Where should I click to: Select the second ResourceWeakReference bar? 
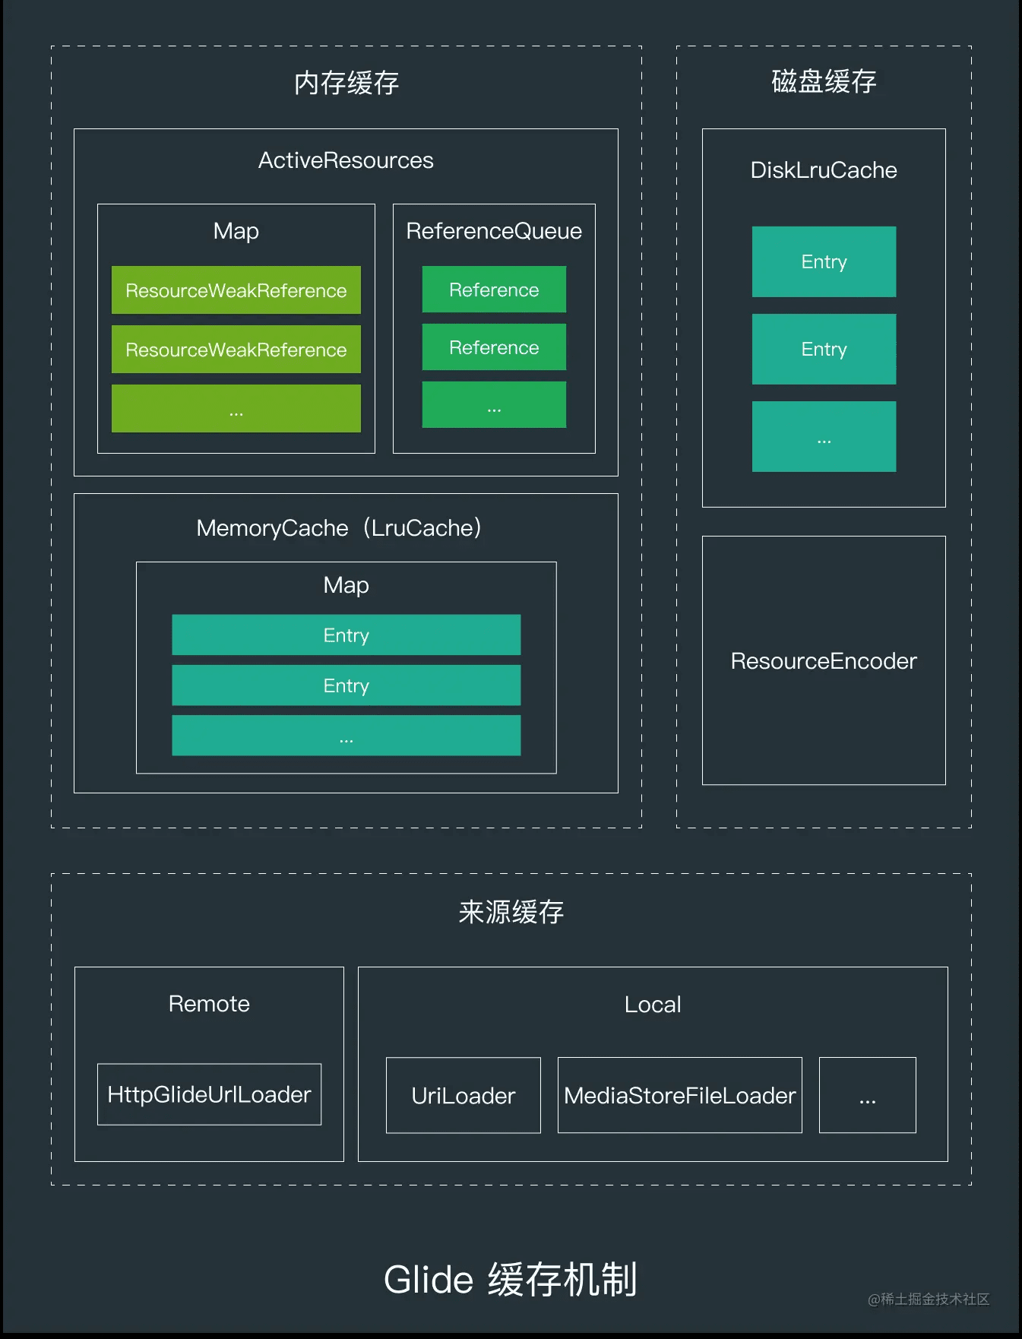236,350
